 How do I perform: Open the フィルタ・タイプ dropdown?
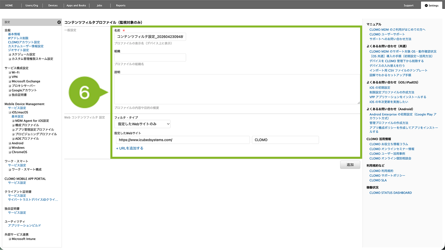coord(142,124)
